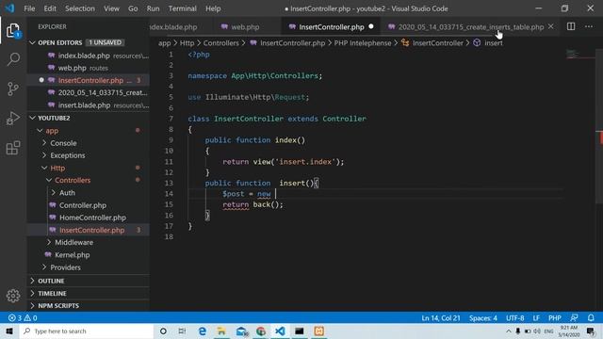Switch to VS Code taskbar icon
This screenshot has width=603, height=339.
(280, 331)
